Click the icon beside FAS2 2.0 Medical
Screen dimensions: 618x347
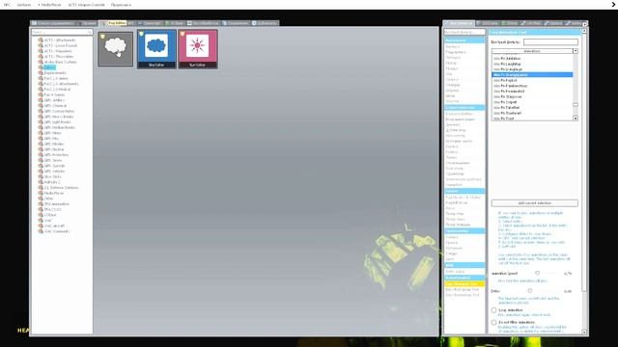[x=41, y=90]
